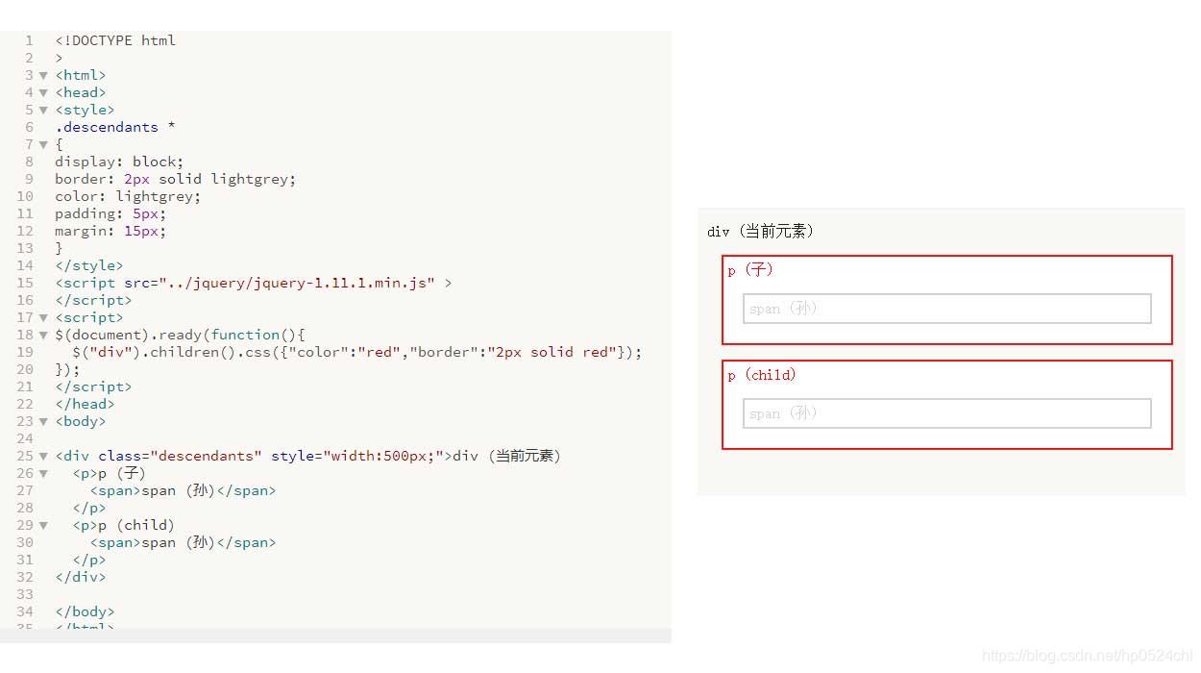Click the red 'p (子)' label in preview

pos(750,270)
